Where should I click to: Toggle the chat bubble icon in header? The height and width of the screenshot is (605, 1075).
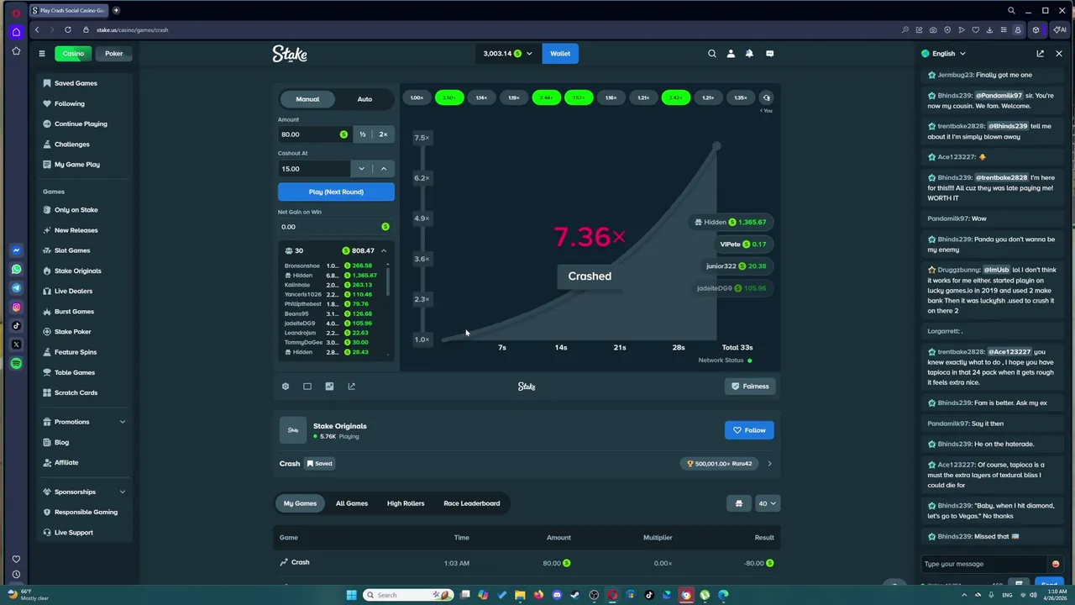tap(769, 54)
